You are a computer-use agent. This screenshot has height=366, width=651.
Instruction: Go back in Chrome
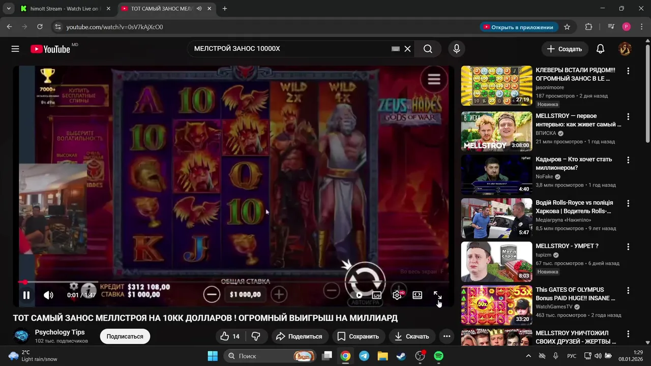9,27
